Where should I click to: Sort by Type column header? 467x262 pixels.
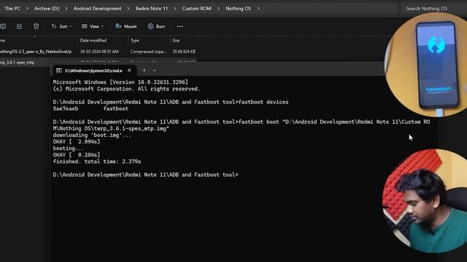click(149, 41)
